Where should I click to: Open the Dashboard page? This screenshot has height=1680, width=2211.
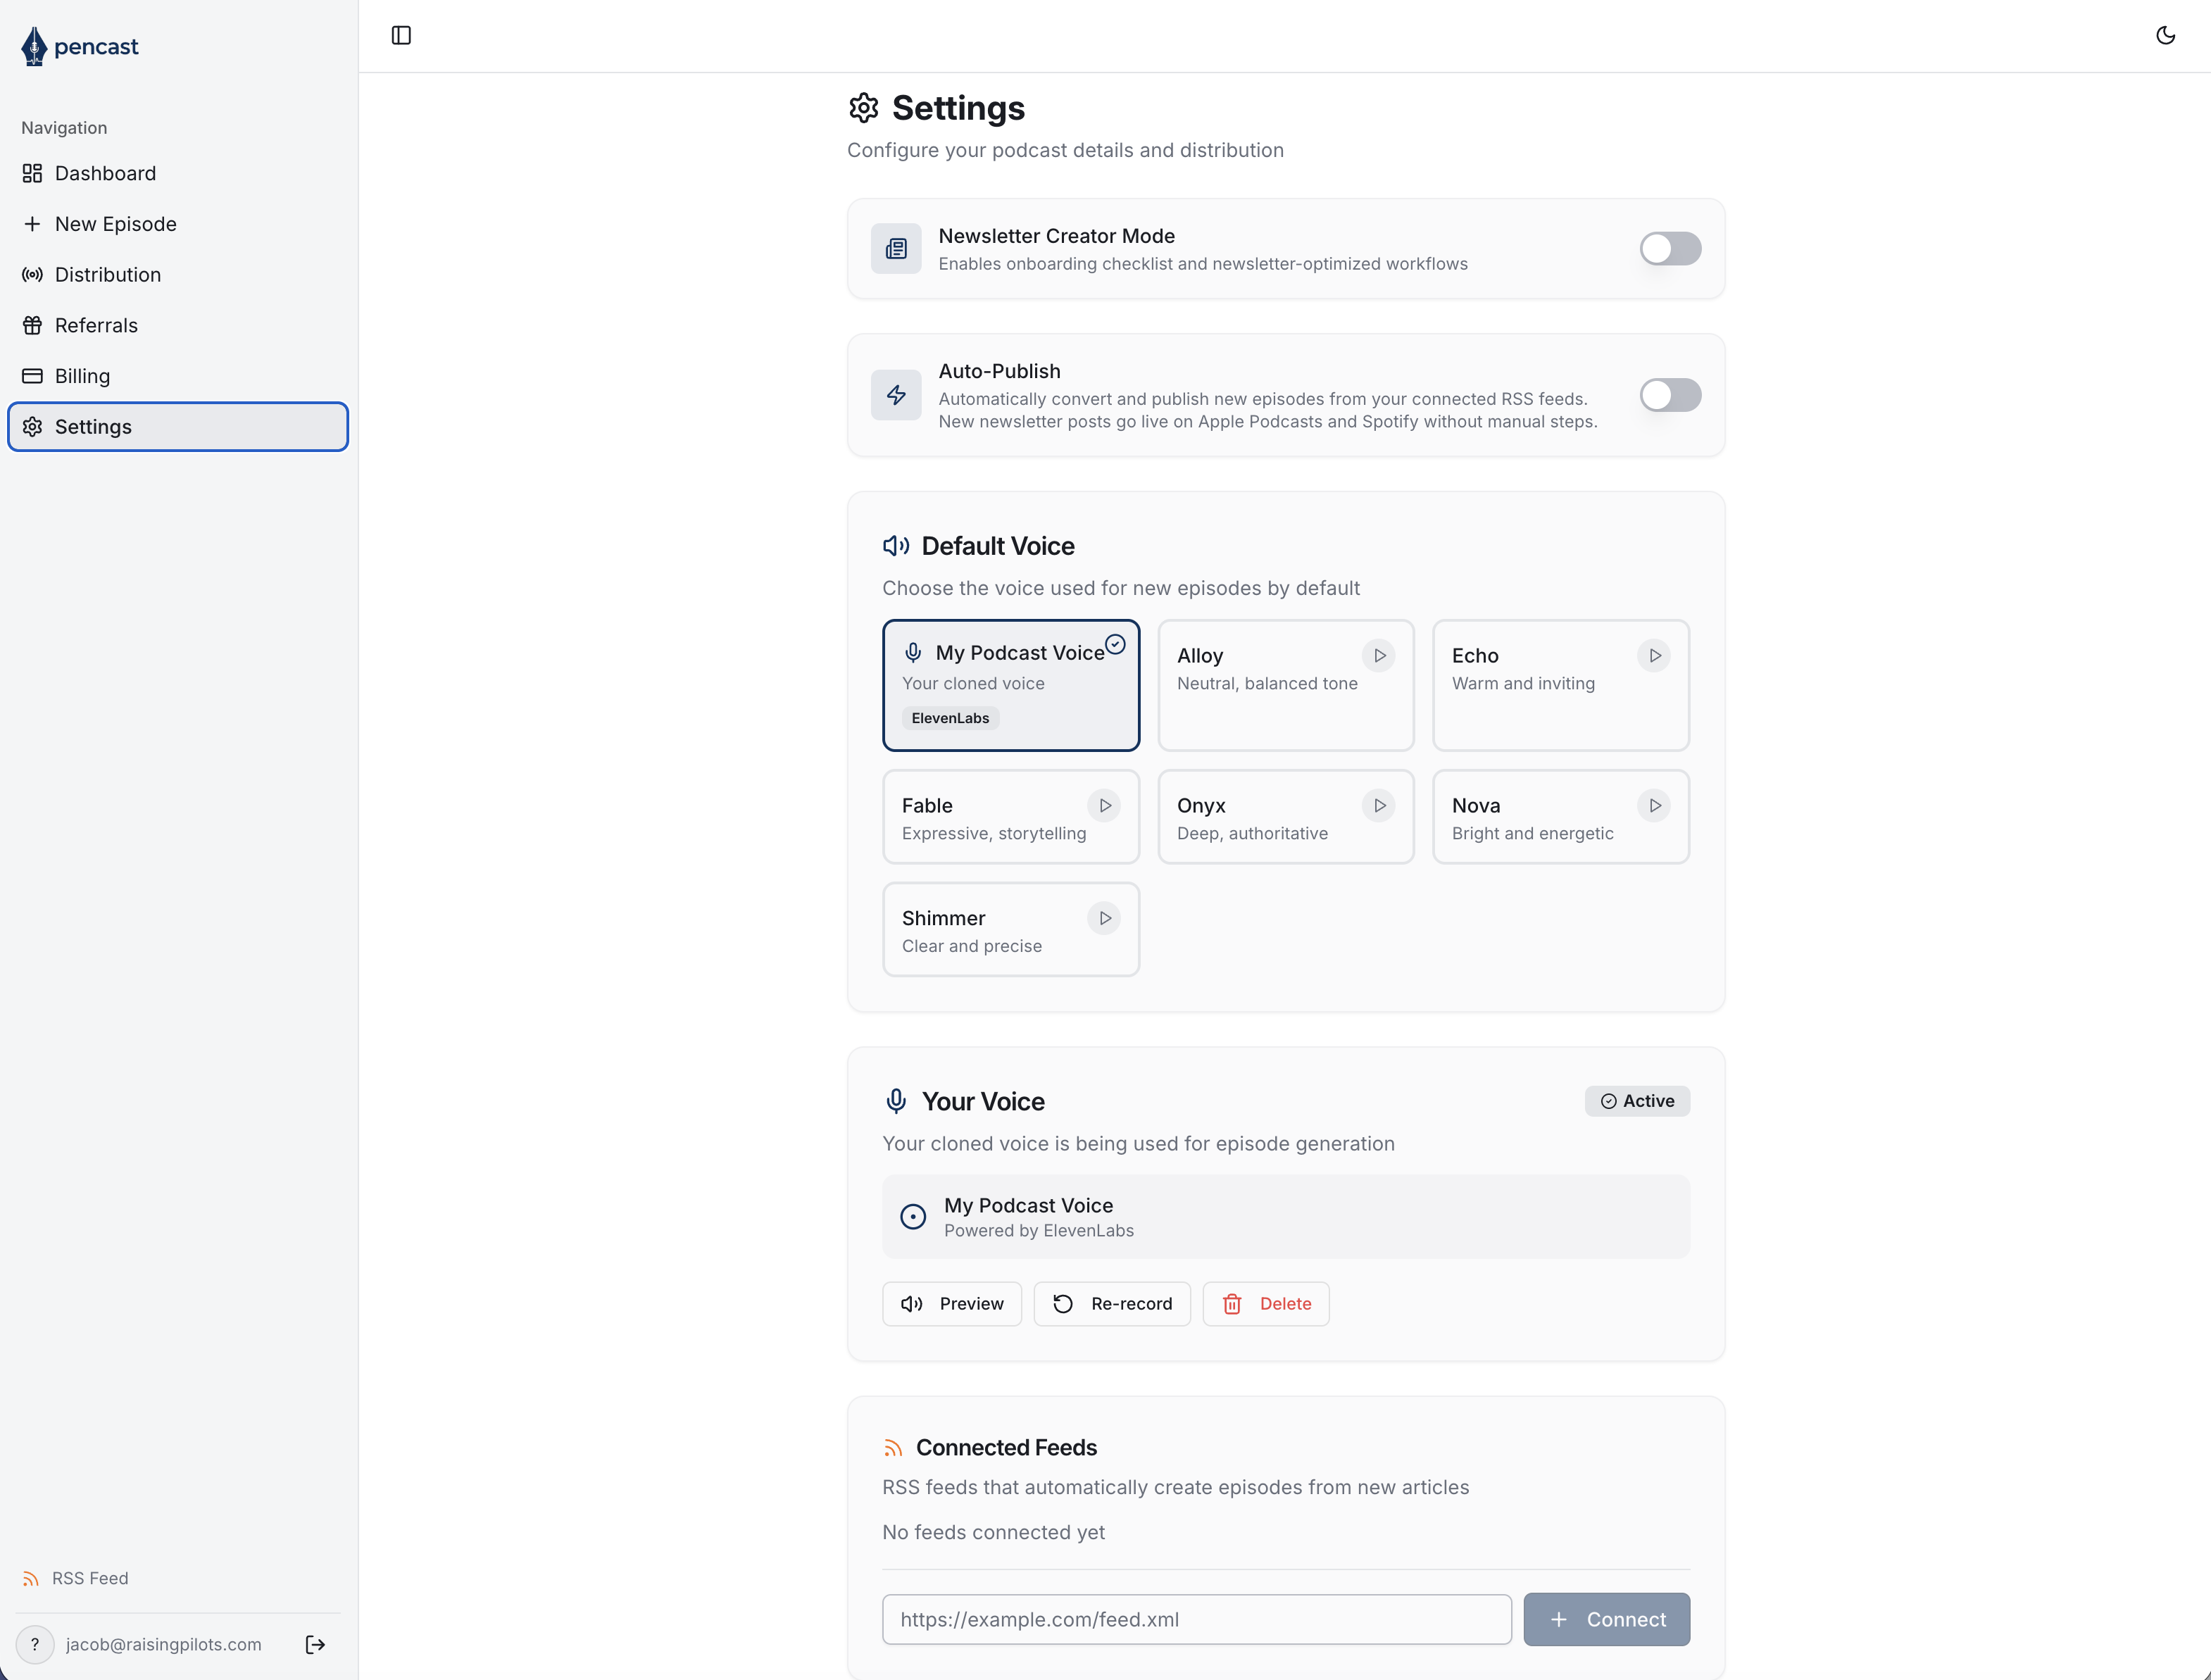(178, 174)
